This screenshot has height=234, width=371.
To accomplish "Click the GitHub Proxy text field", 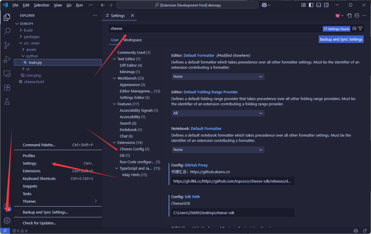I will coord(232,181).
